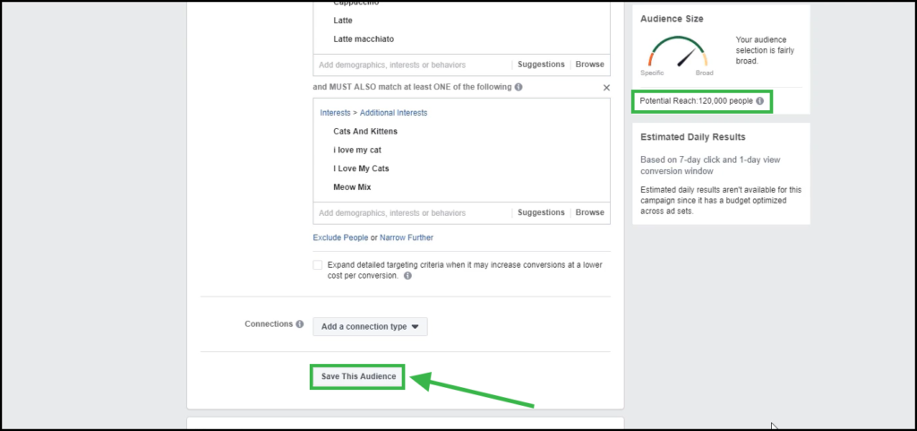Open Exclude People link
917x431 pixels.
pyautogui.click(x=340, y=237)
